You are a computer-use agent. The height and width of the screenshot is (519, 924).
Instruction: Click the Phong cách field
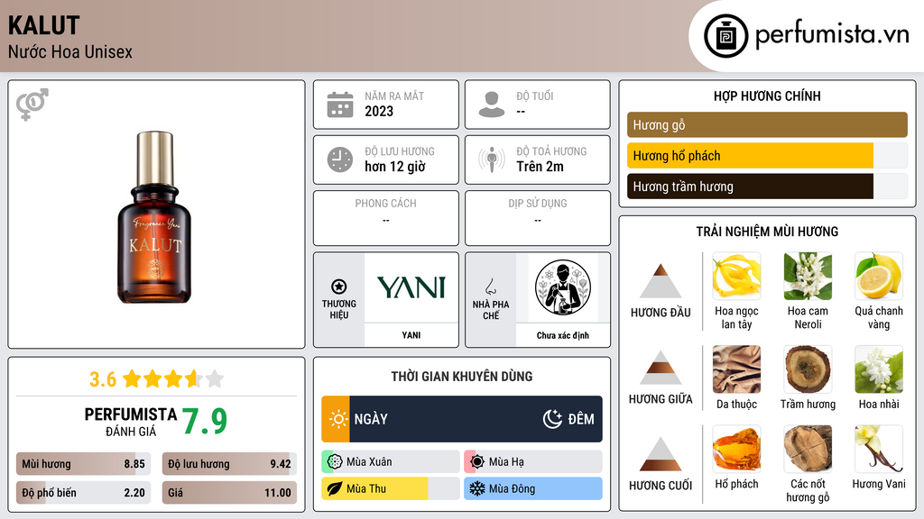[386, 218]
